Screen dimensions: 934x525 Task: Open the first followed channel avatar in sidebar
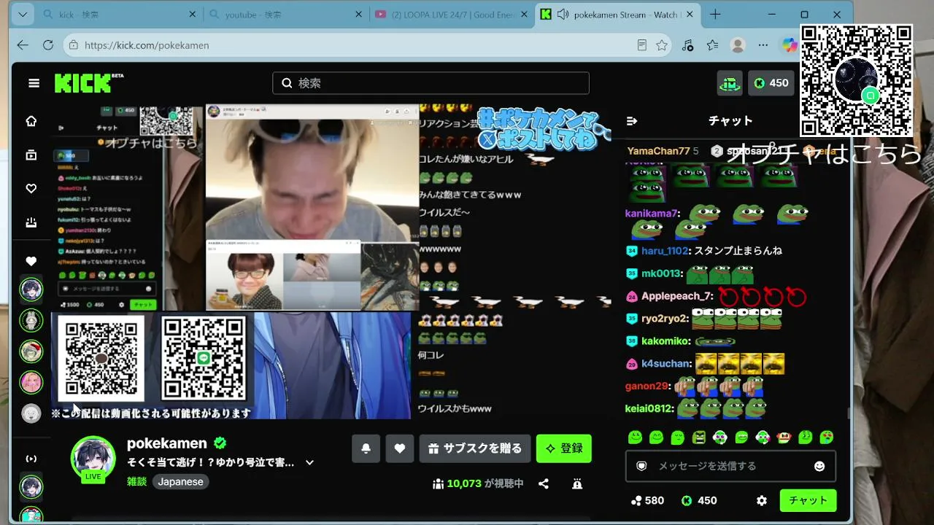31,289
